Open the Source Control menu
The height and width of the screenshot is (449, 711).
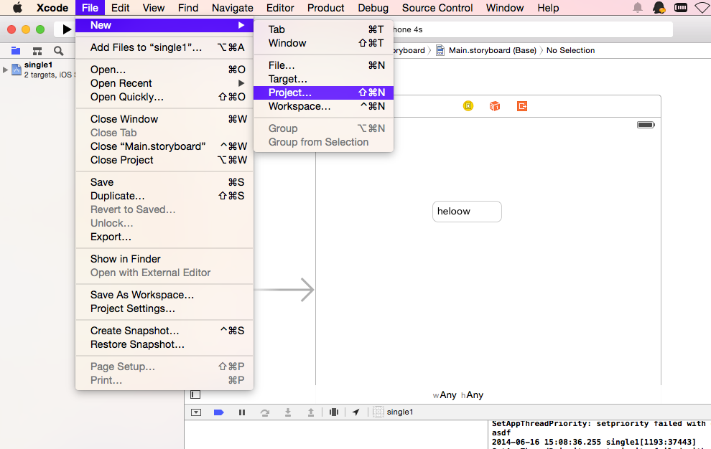[x=437, y=8]
